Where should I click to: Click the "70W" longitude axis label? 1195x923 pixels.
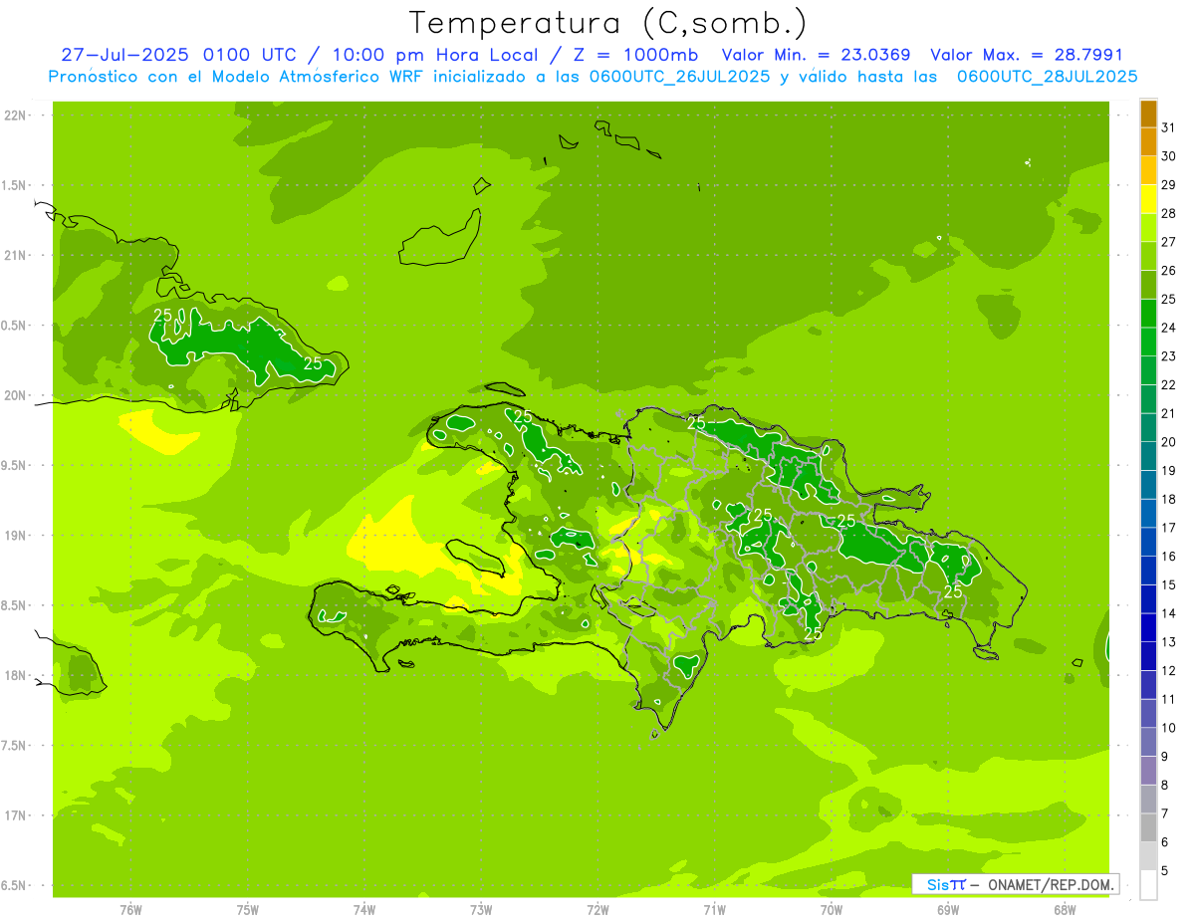pyautogui.click(x=832, y=910)
